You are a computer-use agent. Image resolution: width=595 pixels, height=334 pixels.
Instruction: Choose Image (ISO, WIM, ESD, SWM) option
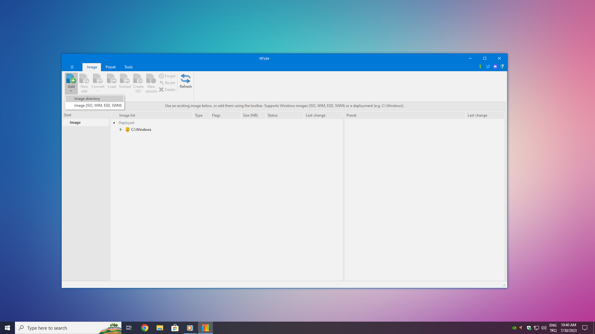click(x=98, y=105)
